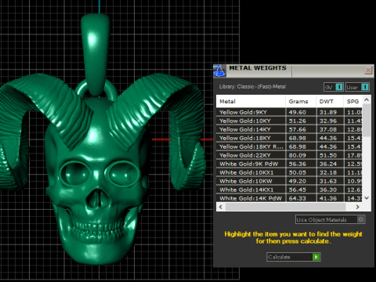Select the White Gold:14KX1 row
Viewport: 376px width, 282px height.
pos(289,190)
